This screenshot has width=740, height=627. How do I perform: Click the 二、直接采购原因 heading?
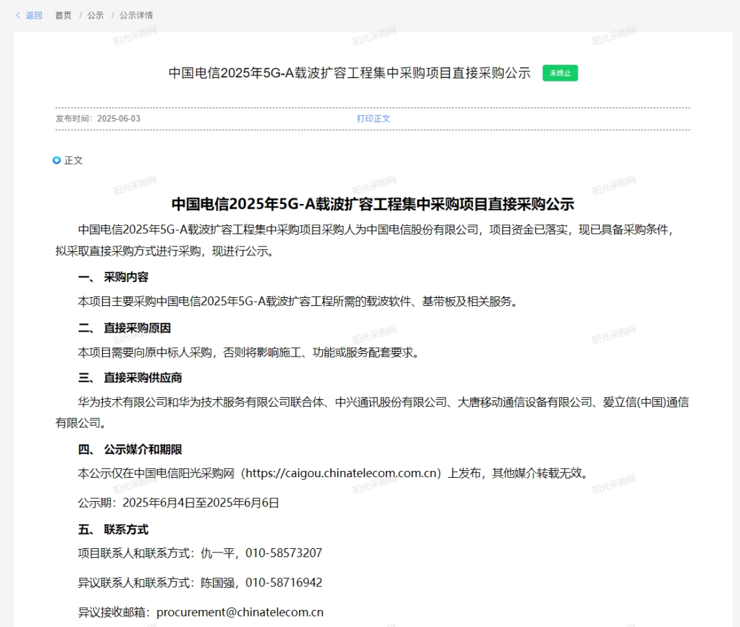125,328
